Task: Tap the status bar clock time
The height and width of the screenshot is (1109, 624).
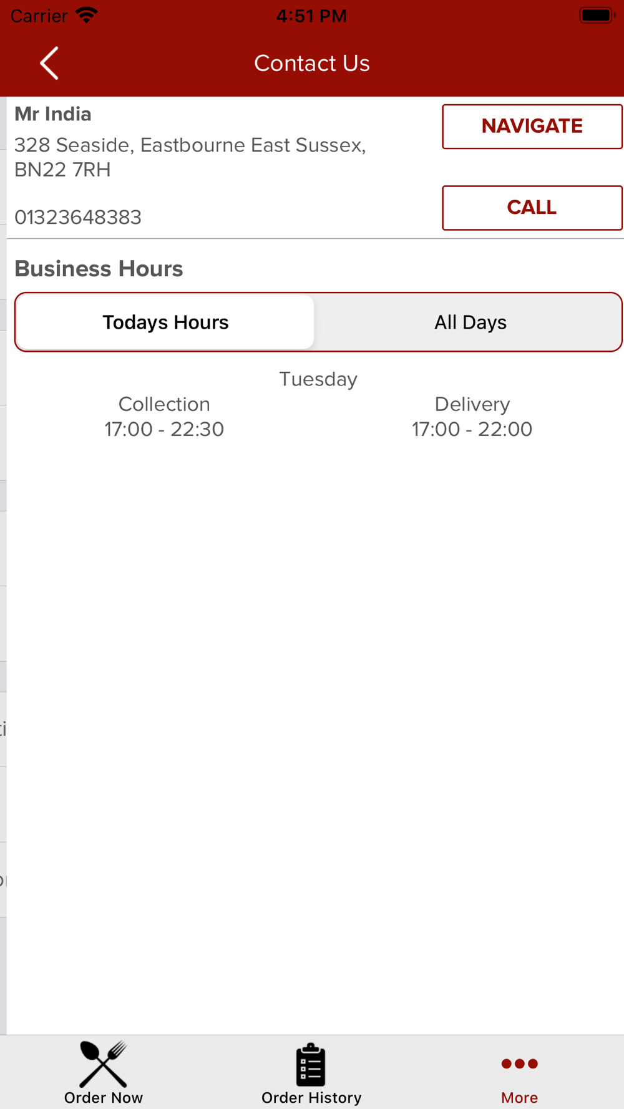Action: click(x=311, y=16)
